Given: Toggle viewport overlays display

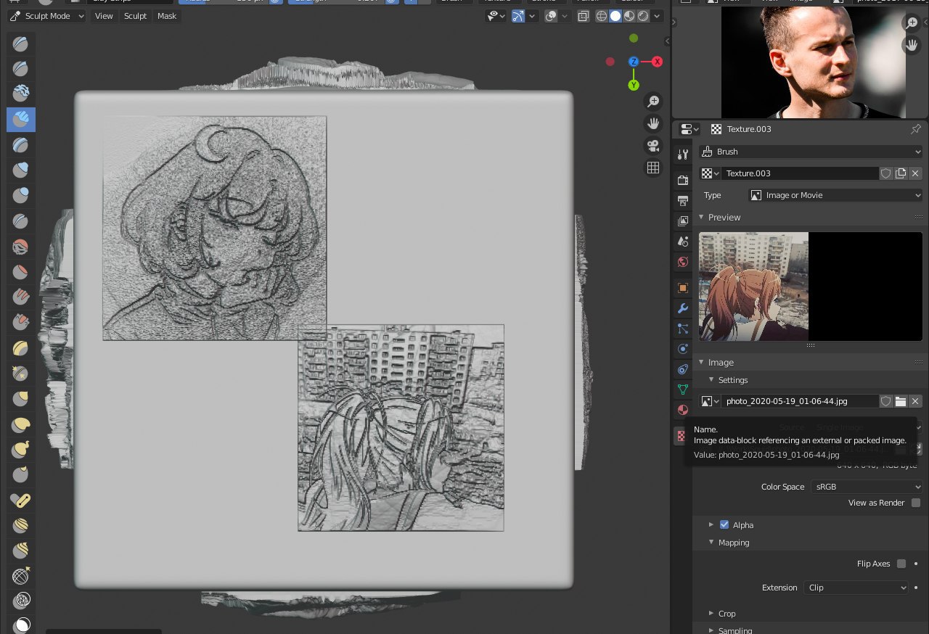Looking at the screenshot, I should (552, 16).
